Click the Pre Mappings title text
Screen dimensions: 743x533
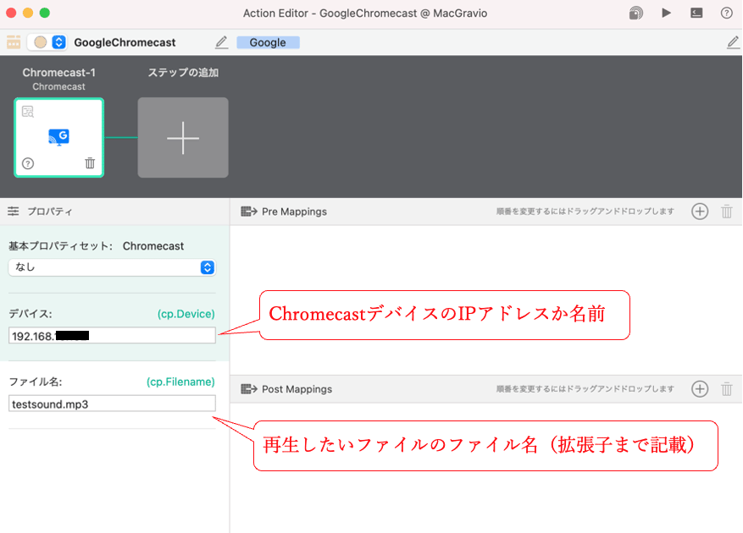coord(294,212)
